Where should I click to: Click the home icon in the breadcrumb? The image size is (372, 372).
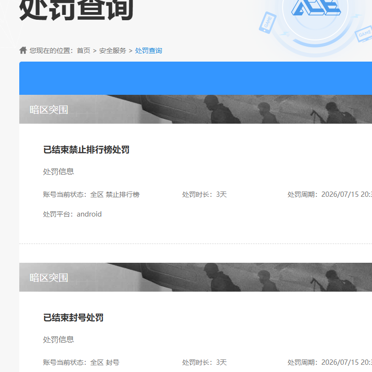[x=23, y=51]
